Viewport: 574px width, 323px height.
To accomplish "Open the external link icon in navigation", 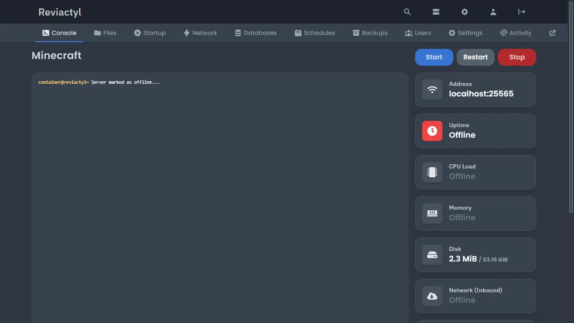I will 553,33.
